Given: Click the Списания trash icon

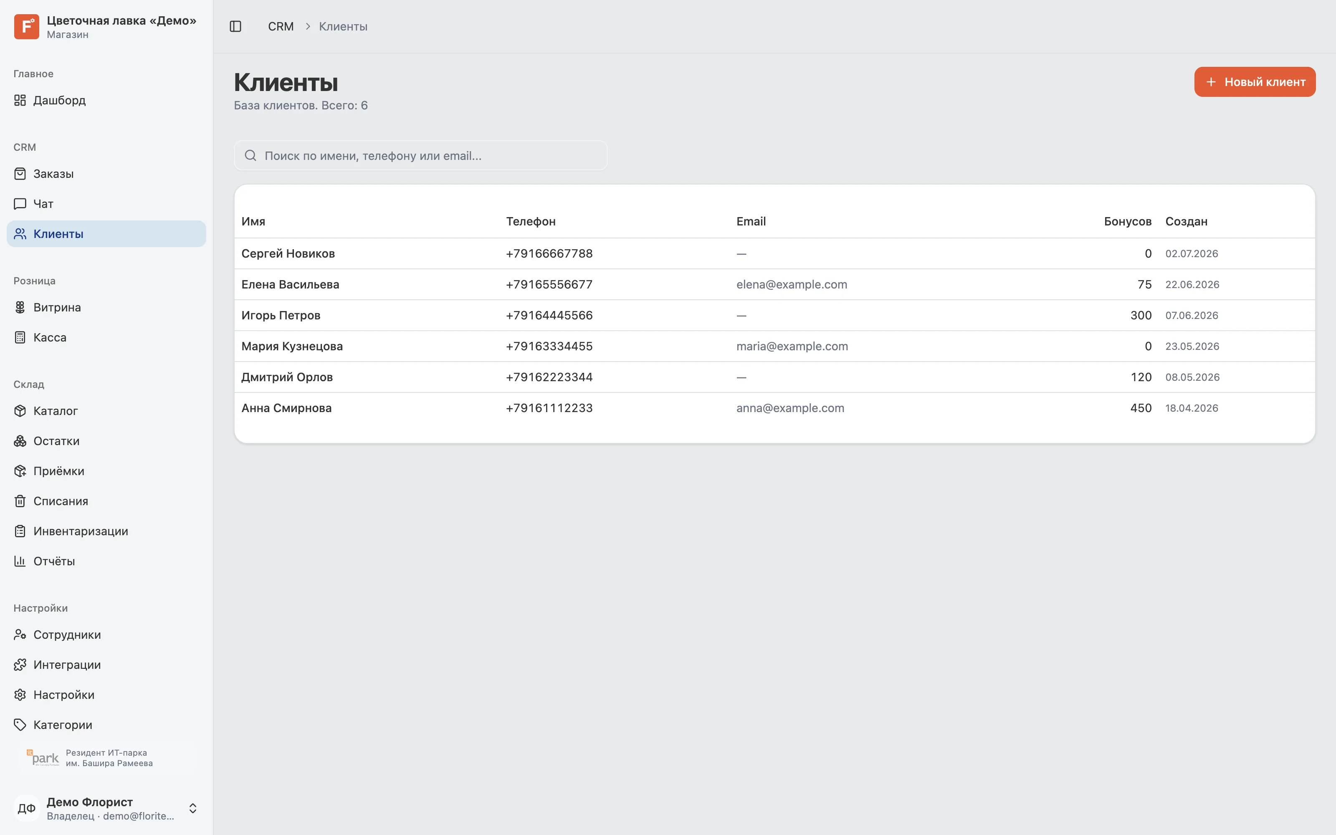Looking at the screenshot, I should 20,501.
